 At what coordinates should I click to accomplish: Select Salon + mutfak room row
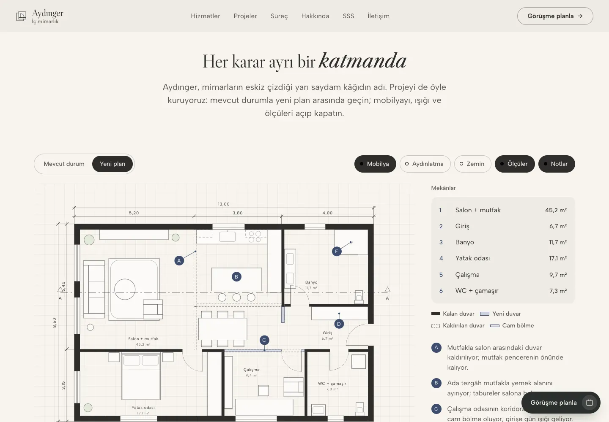(x=503, y=210)
